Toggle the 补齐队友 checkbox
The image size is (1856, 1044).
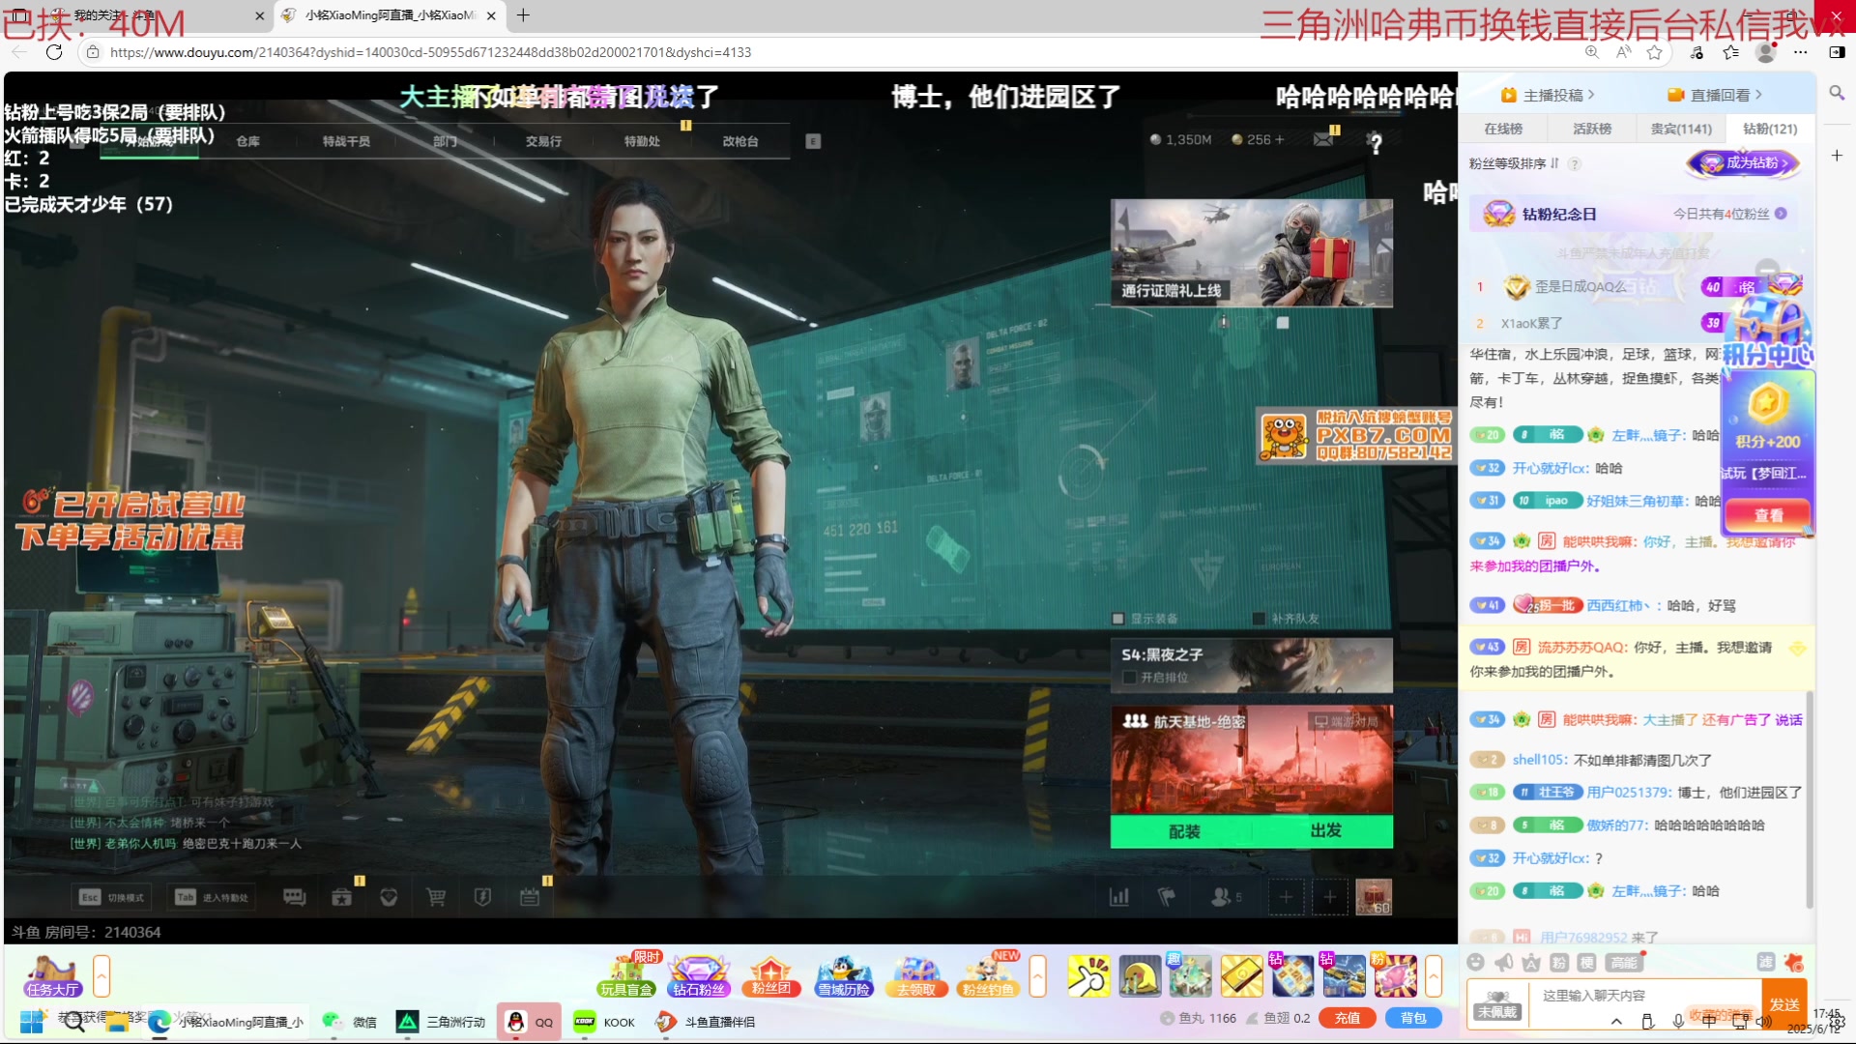1259,619
